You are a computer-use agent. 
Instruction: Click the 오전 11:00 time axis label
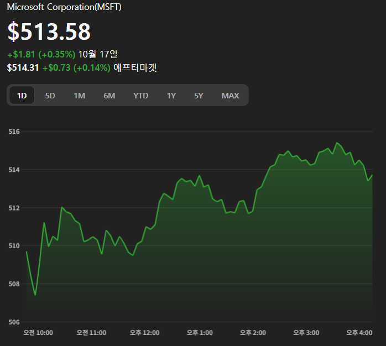(x=91, y=333)
